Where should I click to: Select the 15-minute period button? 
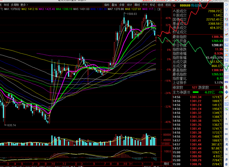coord(226,124)
